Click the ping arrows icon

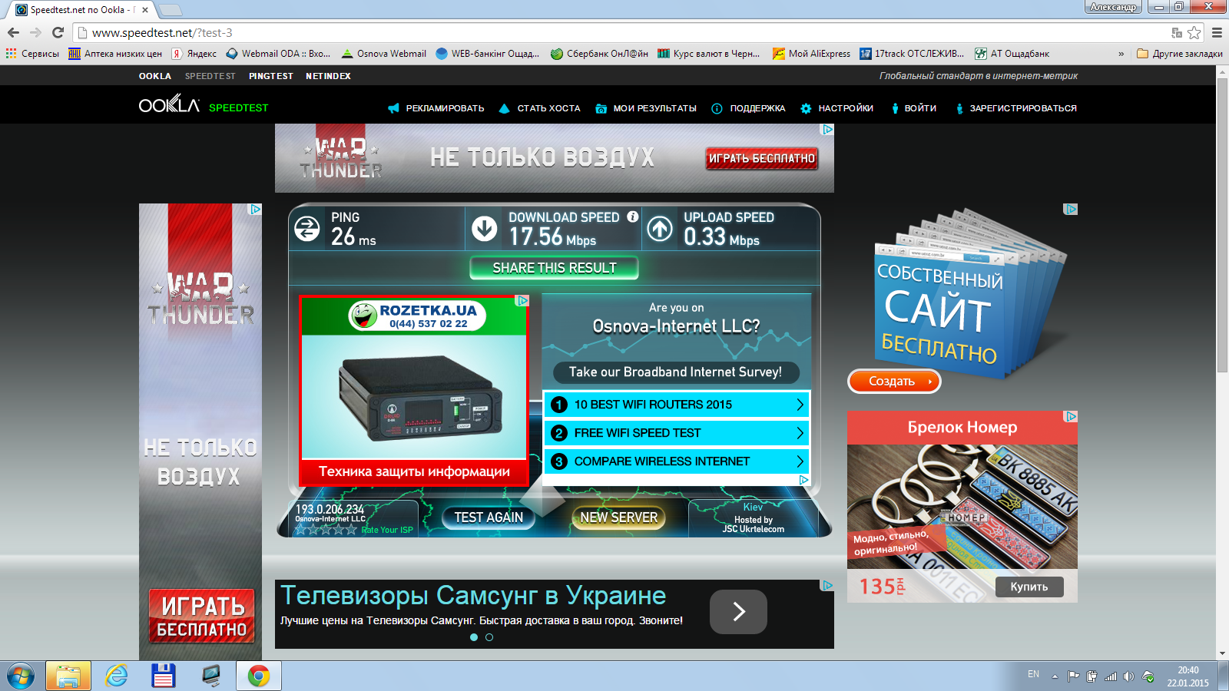pos(307,229)
